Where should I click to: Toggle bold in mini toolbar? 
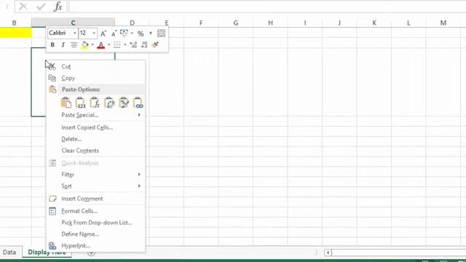(52, 45)
